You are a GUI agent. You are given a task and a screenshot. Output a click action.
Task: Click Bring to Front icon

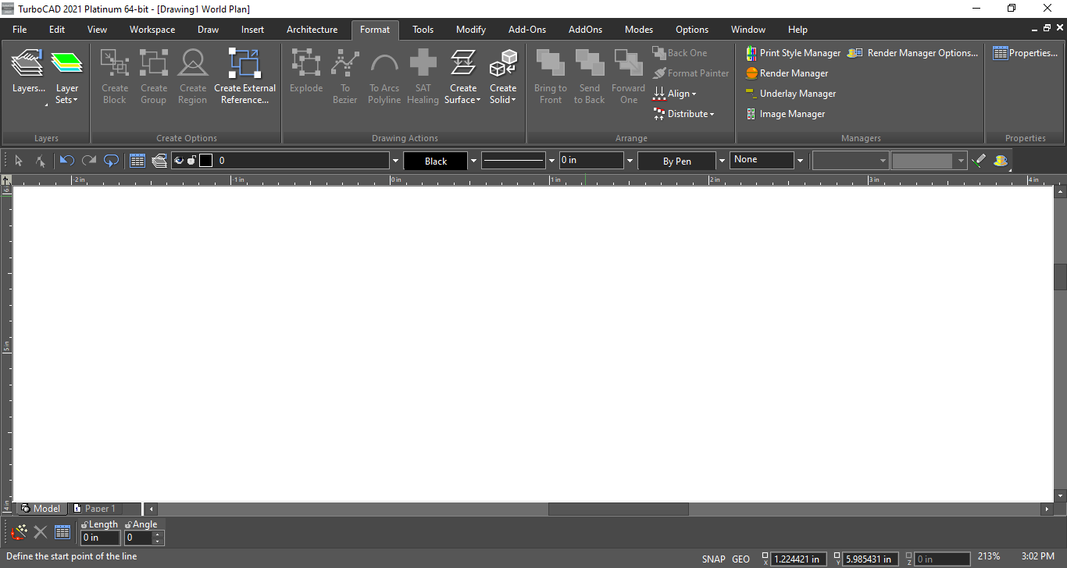pyautogui.click(x=551, y=62)
